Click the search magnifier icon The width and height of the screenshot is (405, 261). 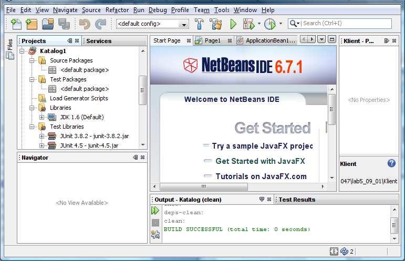click(293, 24)
